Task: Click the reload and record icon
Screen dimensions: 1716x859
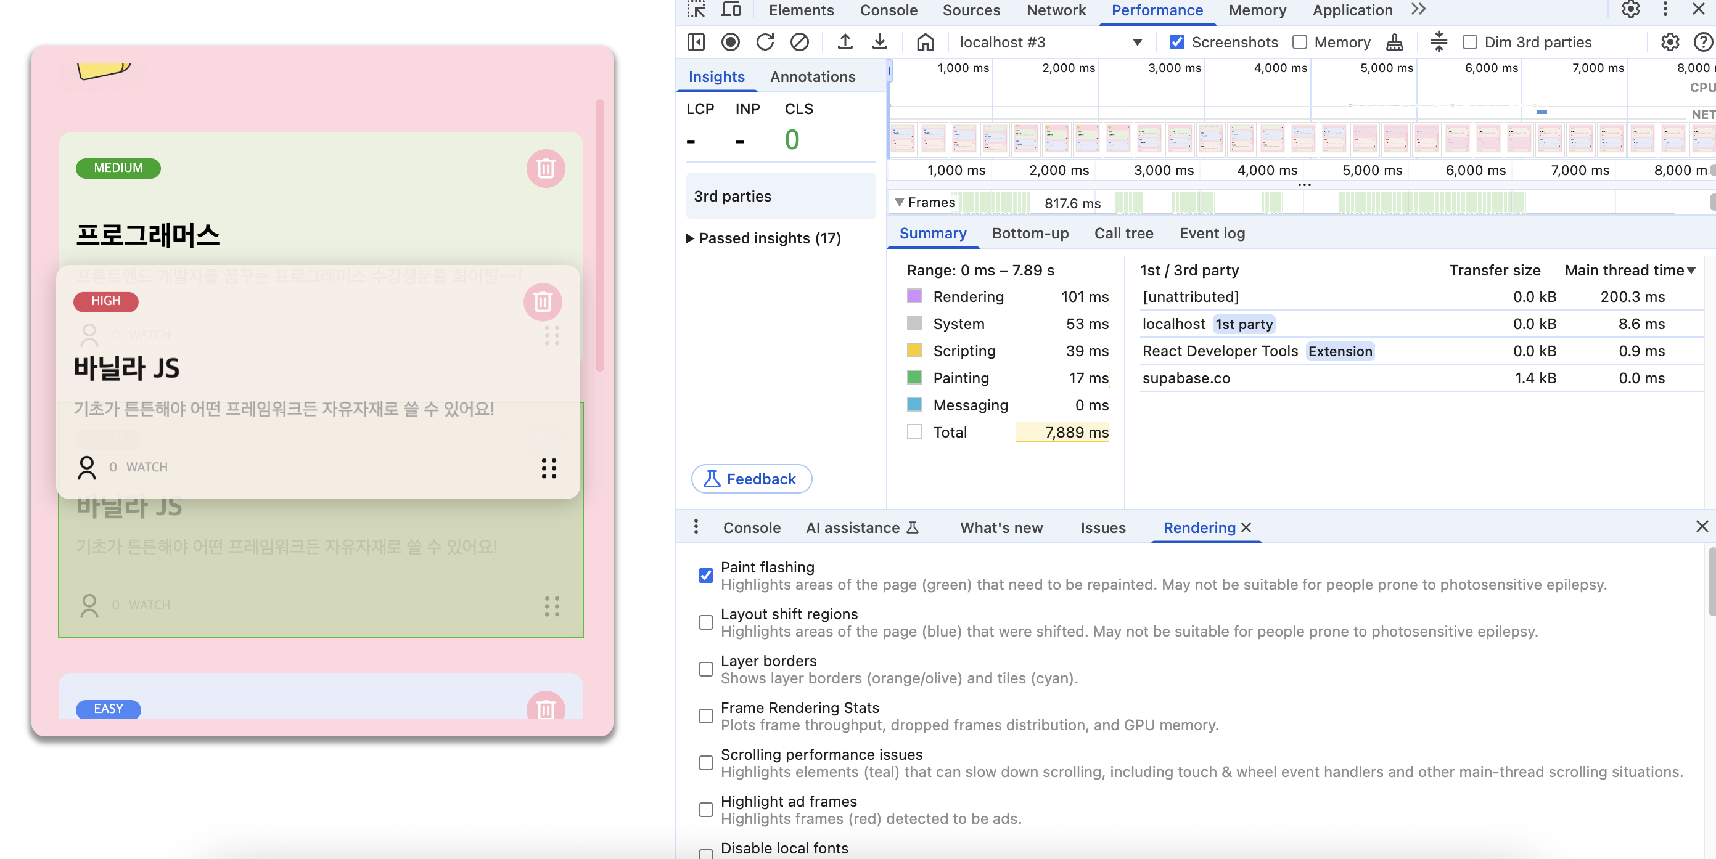Action: tap(765, 42)
